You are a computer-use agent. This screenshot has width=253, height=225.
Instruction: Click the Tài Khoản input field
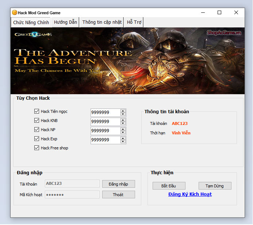point(72,183)
